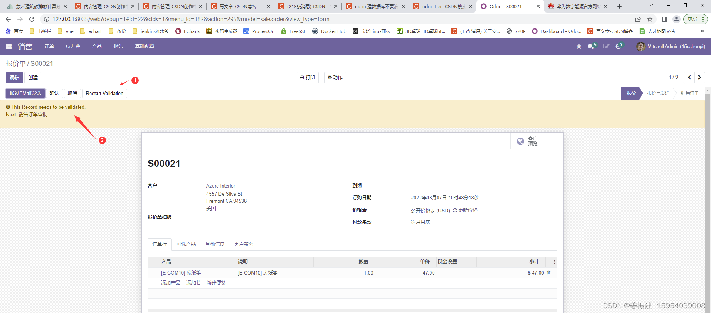Open the Odoo apps grid menu icon
The width and height of the screenshot is (711, 313).
tap(9, 47)
